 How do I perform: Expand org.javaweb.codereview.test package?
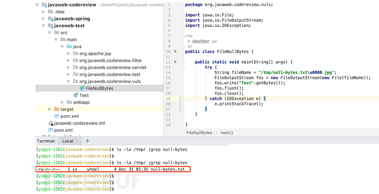(x=68, y=74)
